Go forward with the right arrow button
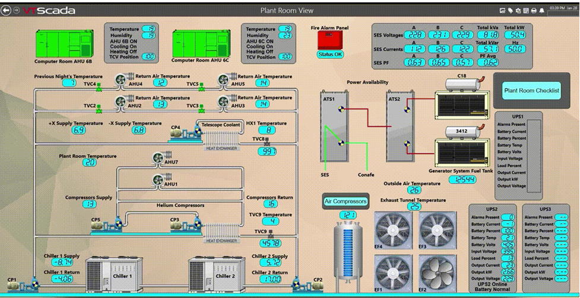The width and height of the screenshot is (580, 298). tap(16, 10)
